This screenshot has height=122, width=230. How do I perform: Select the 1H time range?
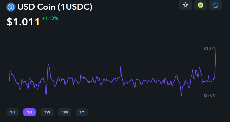13,112
